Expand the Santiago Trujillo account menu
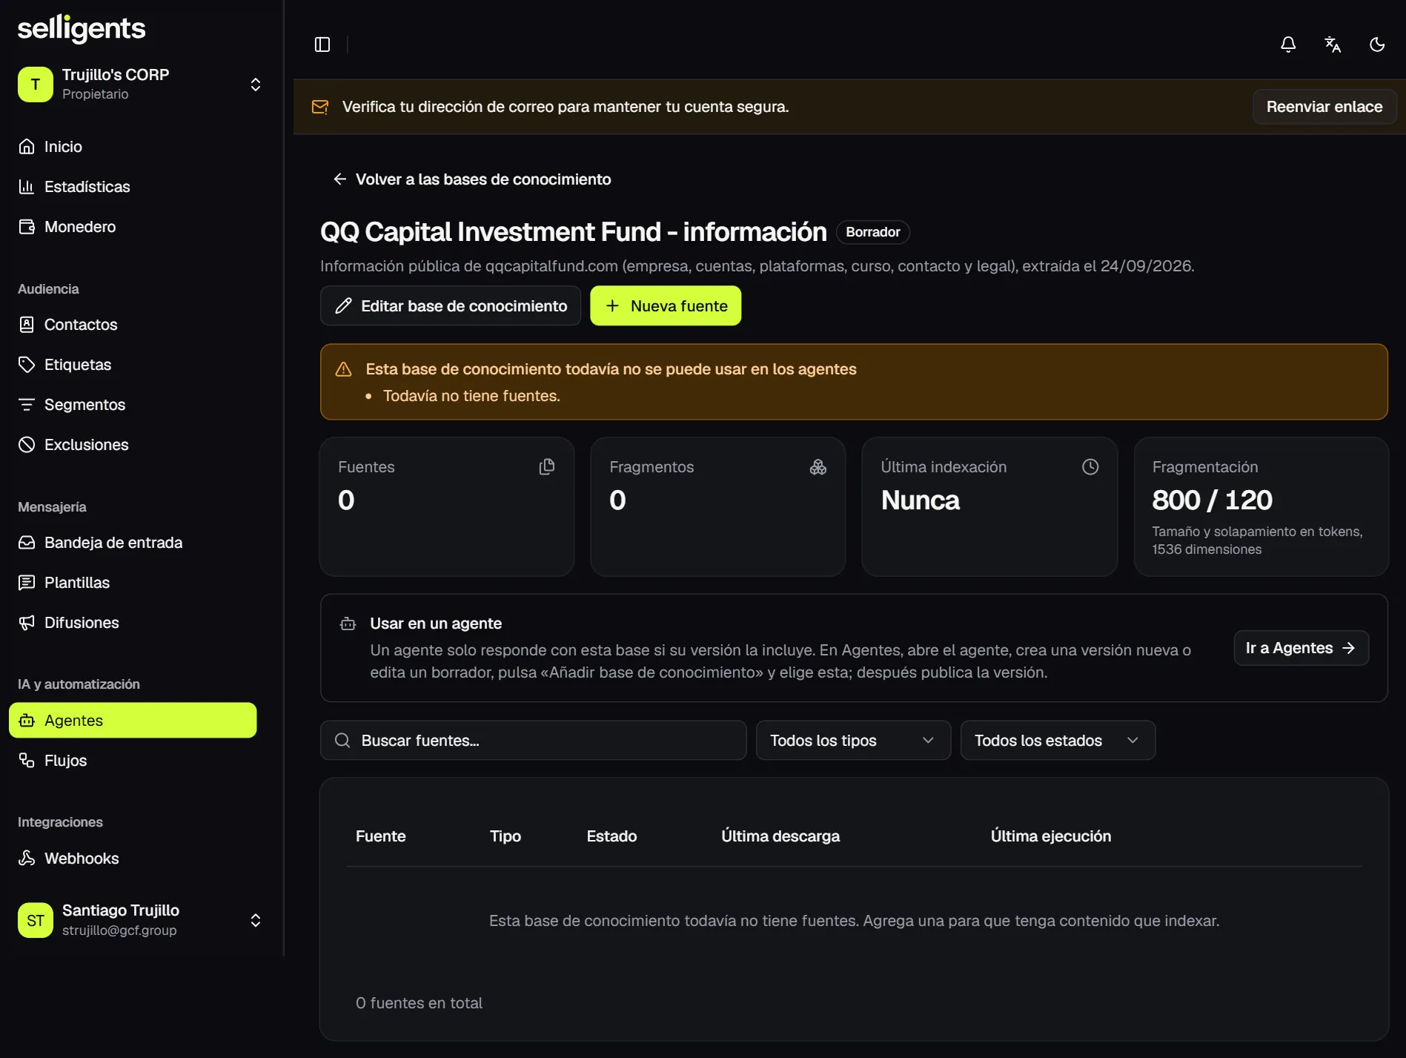 pyautogui.click(x=256, y=920)
